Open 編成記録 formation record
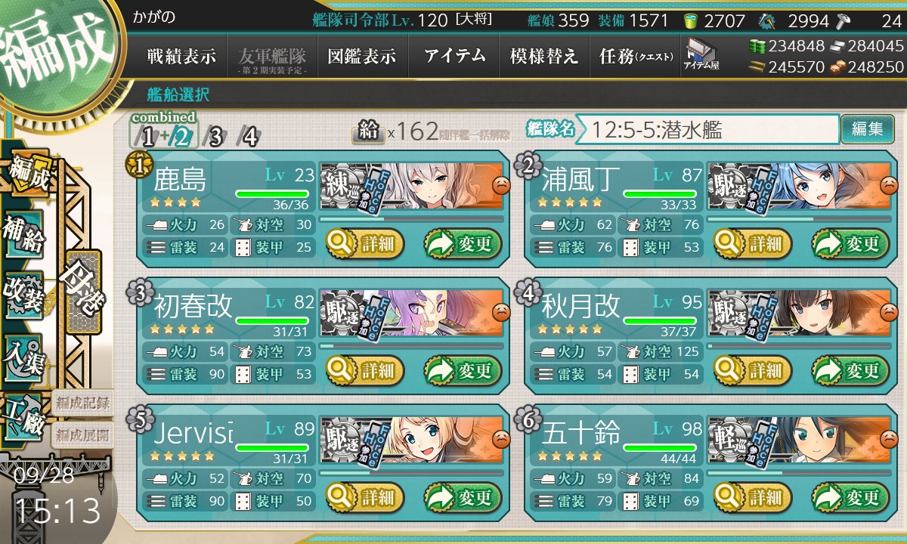 pyautogui.click(x=82, y=403)
